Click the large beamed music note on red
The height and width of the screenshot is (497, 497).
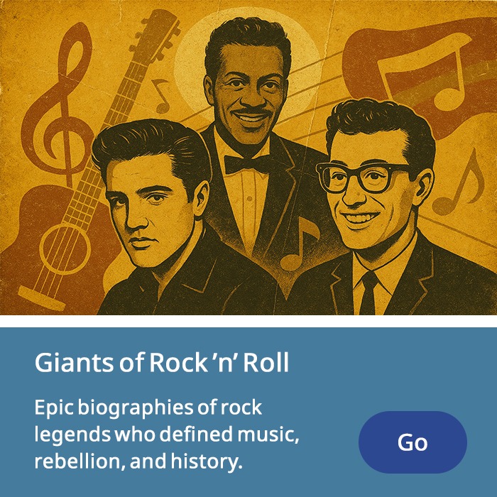click(x=425, y=76)
